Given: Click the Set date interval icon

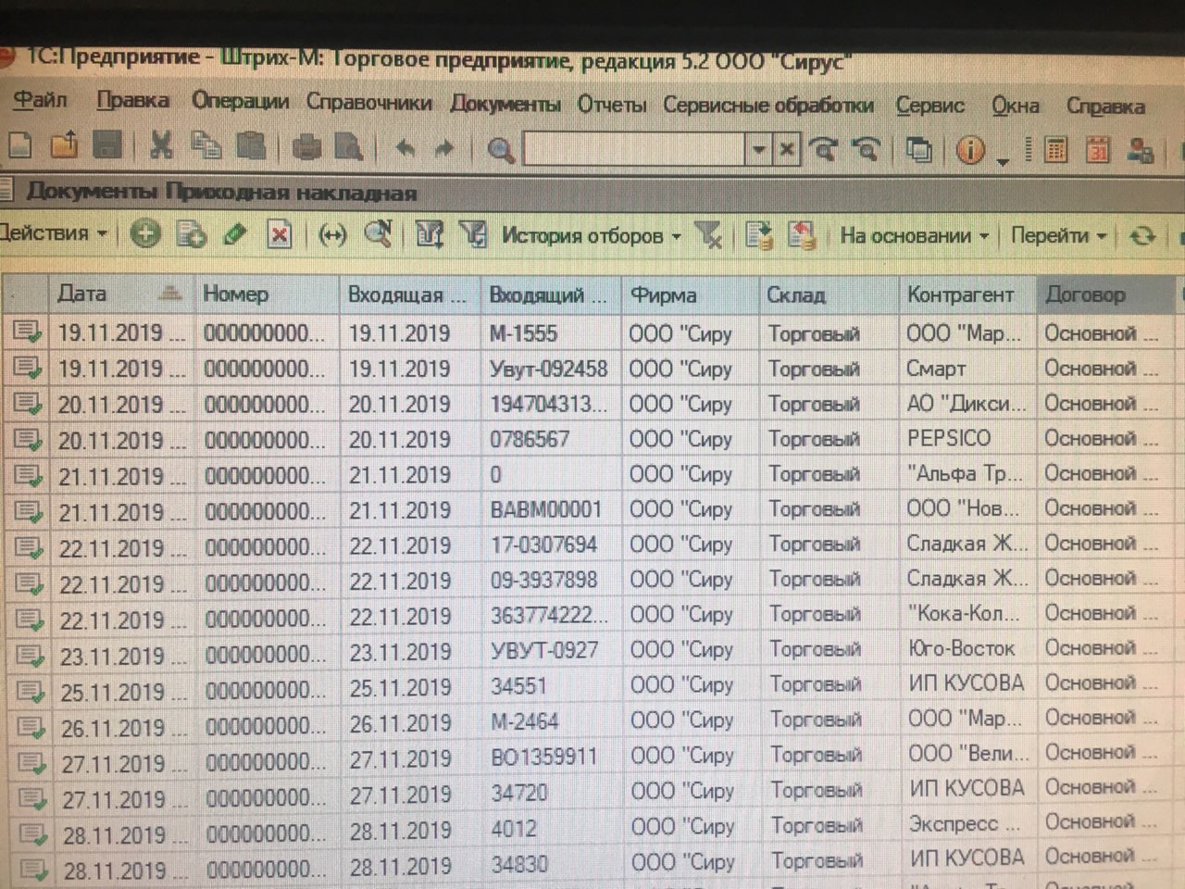Looking at the screenshot, I should pos(331,236).
